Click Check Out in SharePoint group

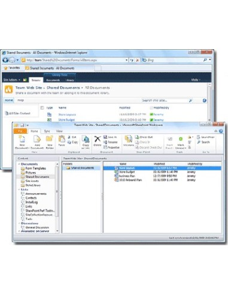pos(144,137)
